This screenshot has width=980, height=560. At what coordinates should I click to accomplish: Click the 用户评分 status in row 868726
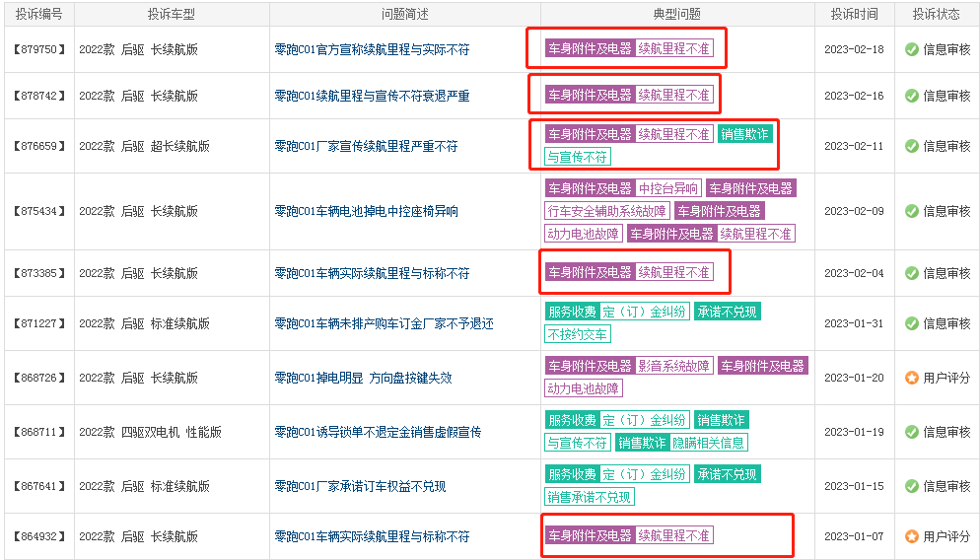(x=946, y=378)
